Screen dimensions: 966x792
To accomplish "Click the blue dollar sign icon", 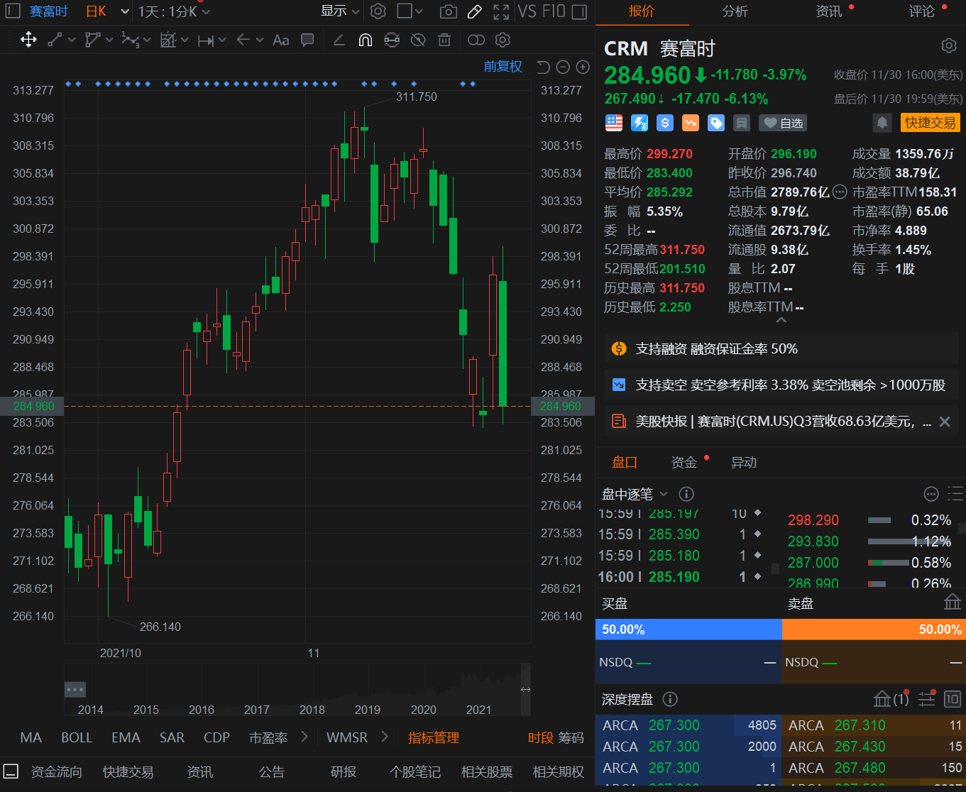I will (x=665, y=123).
